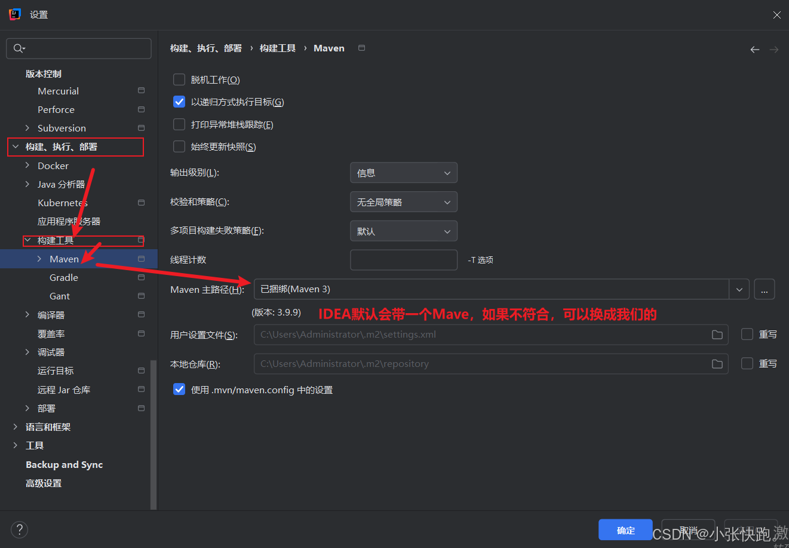The image size is (789, 548).
Task: Expand the Docker tree node
Action: tap(27, 166)
